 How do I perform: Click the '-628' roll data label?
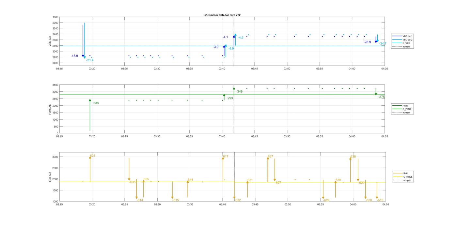pos(326,200)
